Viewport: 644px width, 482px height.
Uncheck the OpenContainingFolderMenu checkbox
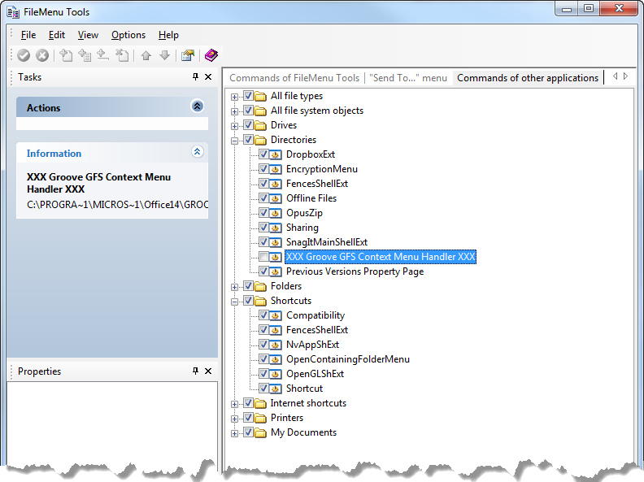[x=263, y=358]
